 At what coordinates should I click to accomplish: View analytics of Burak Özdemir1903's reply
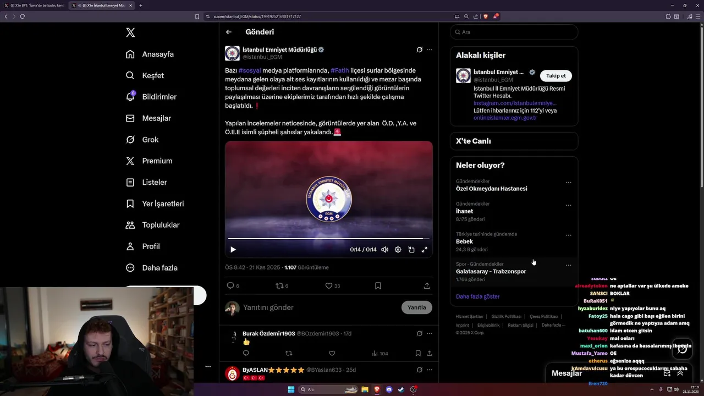380,354
